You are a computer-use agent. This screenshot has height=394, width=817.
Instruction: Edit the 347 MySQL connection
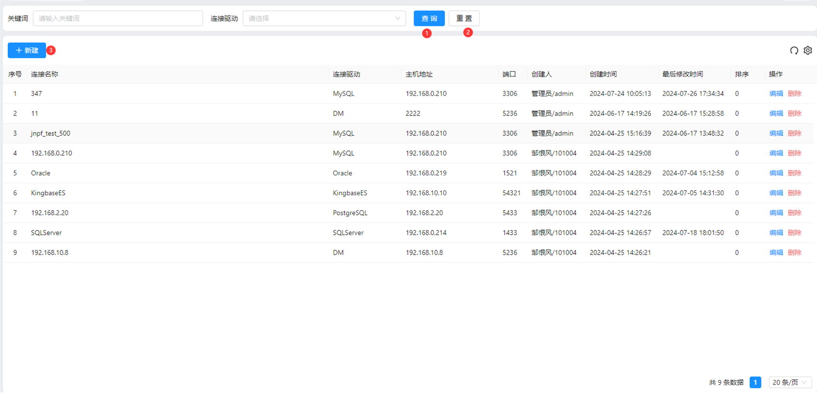pyautogui.click(x=776, y=94)
